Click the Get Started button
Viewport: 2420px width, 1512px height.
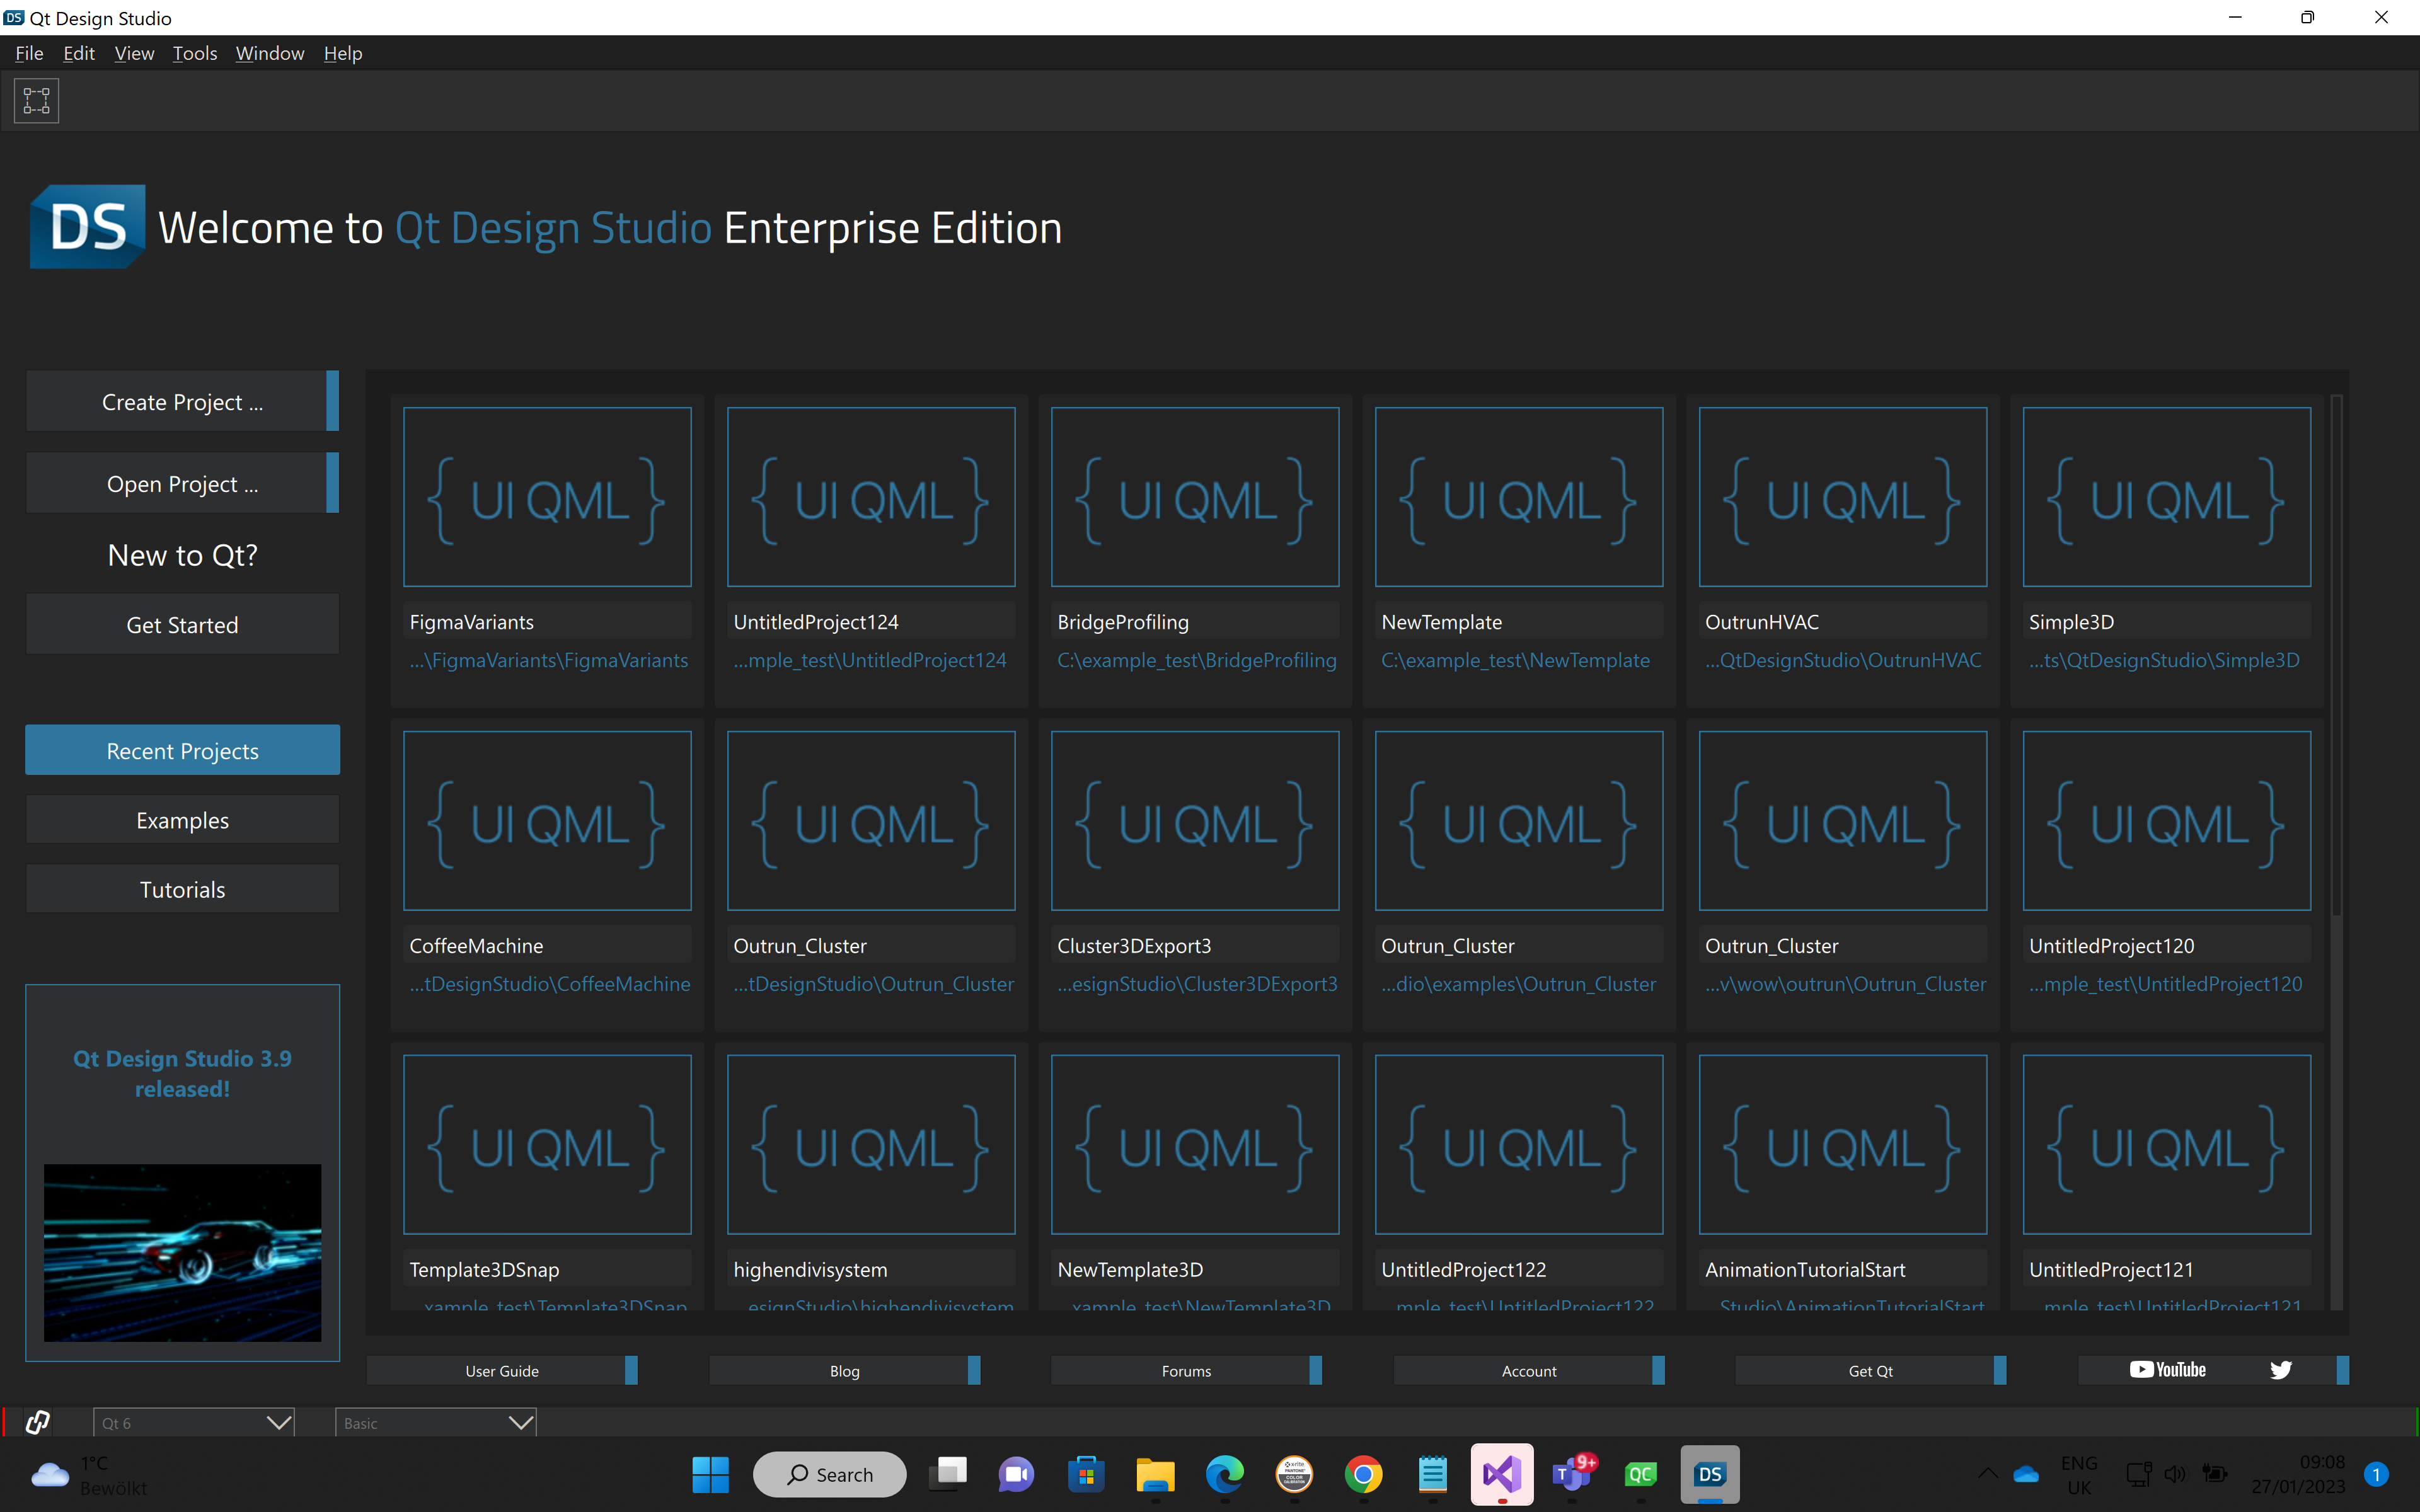coord(182,625)
